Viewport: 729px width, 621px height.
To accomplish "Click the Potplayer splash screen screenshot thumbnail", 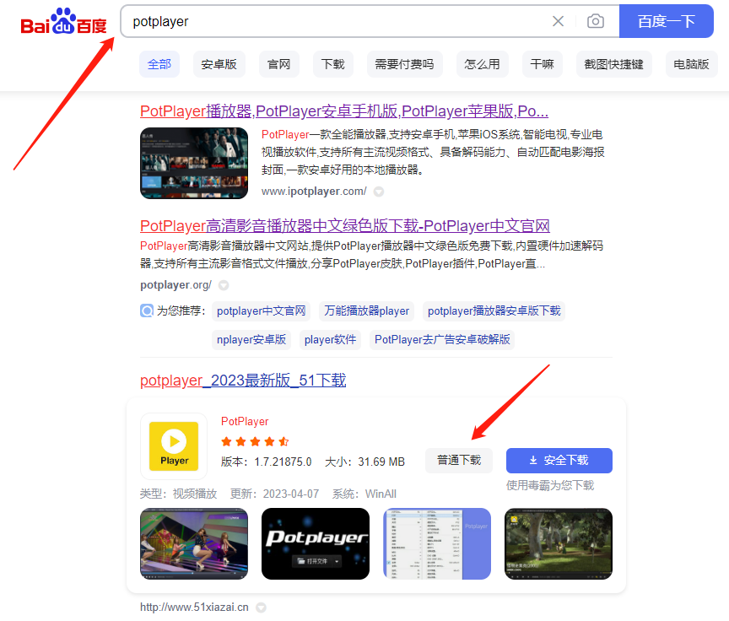I will 315,543.
